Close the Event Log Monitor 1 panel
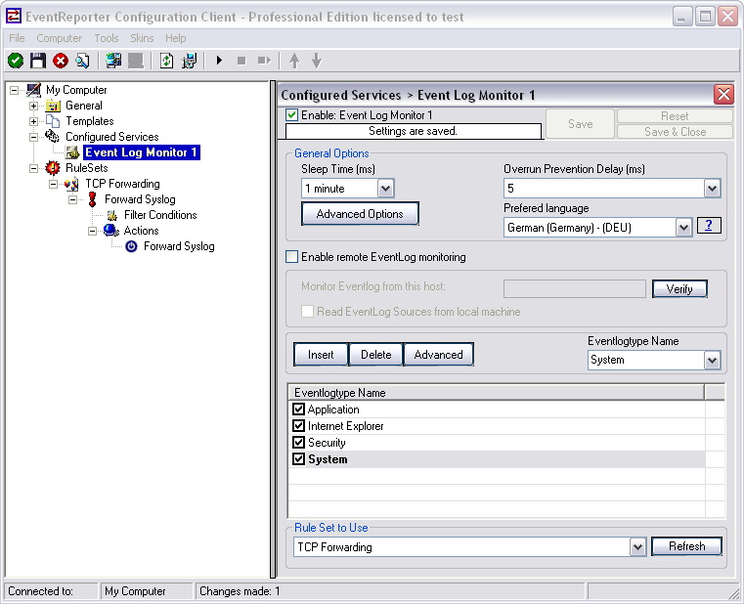The image size is (744, 604). [x=723, y=95]
